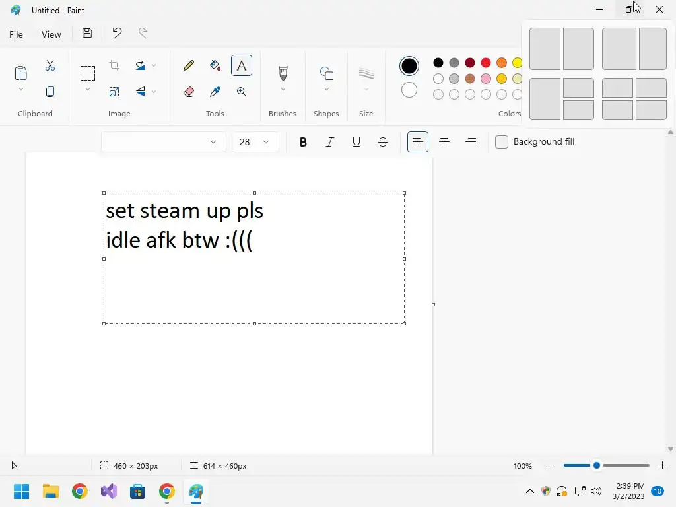Screen dimensions: 676x507
Task: Toggle italic text formatting
Action: 330,142
